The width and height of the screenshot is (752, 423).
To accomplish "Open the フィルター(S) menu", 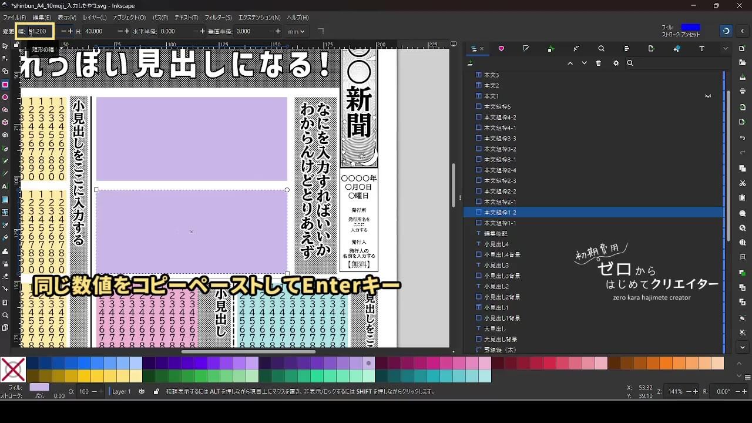I will [x=217, y=18].
